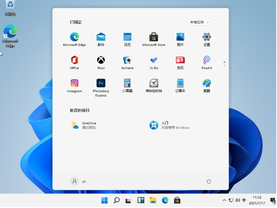The image size is (277, 208).
Task: Launch Photoshop Express
Action: (101, 84)
